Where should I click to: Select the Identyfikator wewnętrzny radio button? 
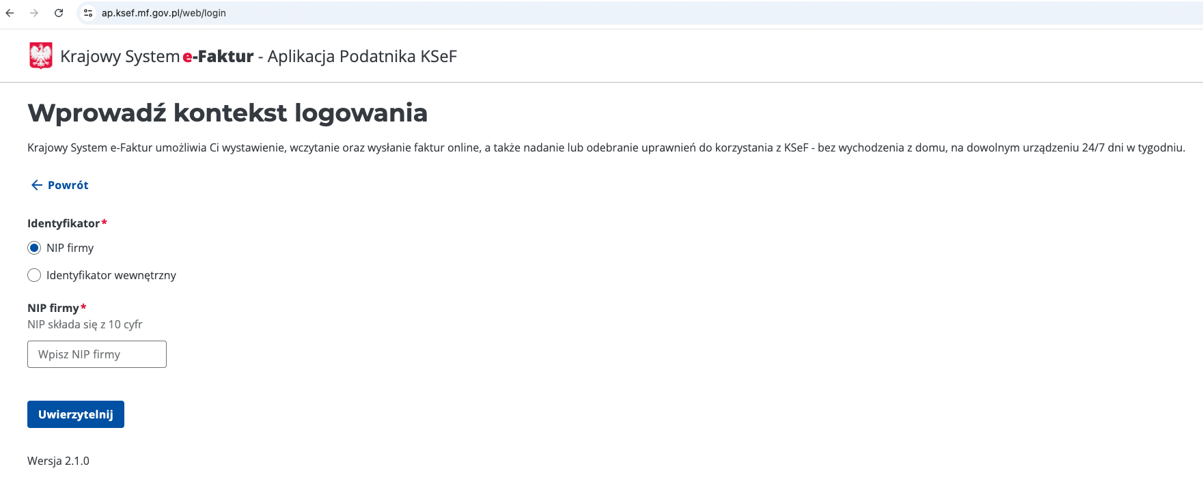coord(34,275)
